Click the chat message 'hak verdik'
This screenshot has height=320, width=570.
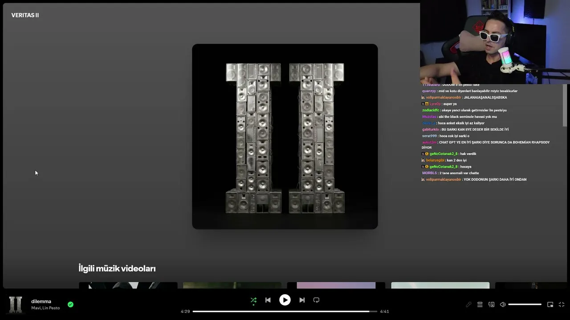tap(468, 154)
